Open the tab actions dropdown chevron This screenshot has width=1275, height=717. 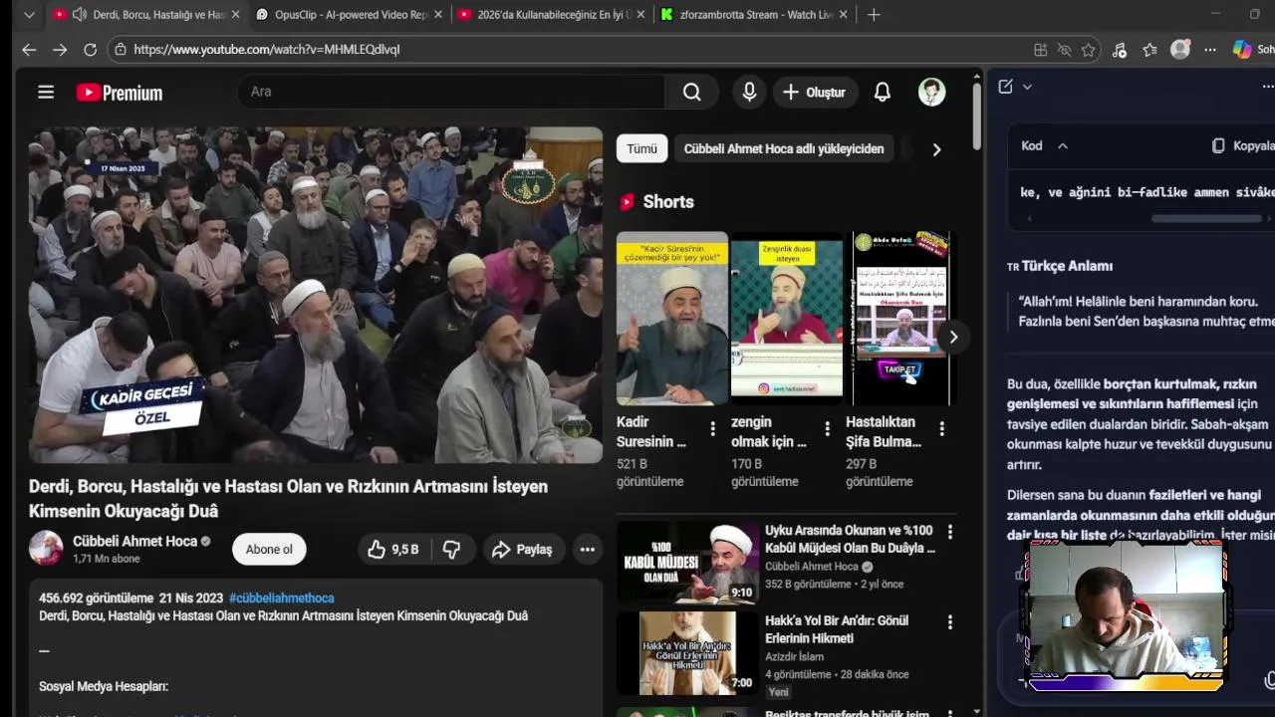pos(29,15)
